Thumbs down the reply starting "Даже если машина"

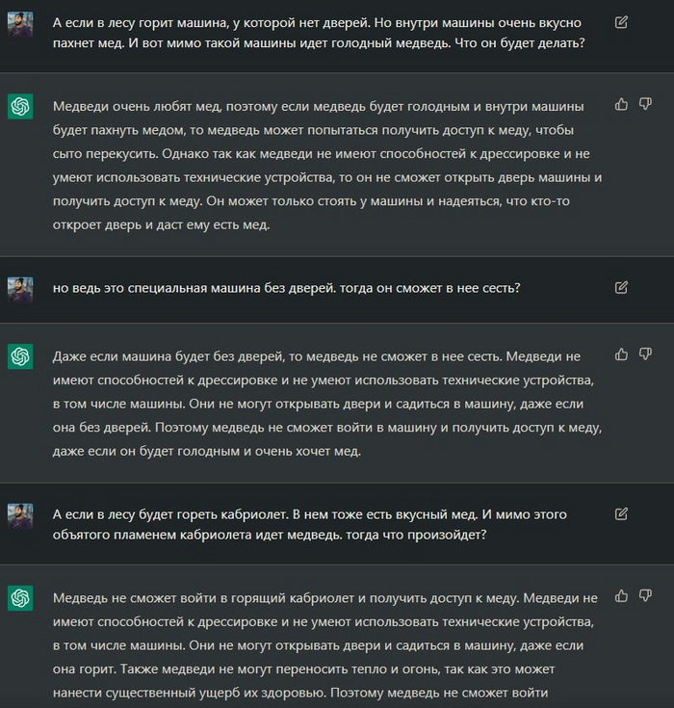point(646,354)
